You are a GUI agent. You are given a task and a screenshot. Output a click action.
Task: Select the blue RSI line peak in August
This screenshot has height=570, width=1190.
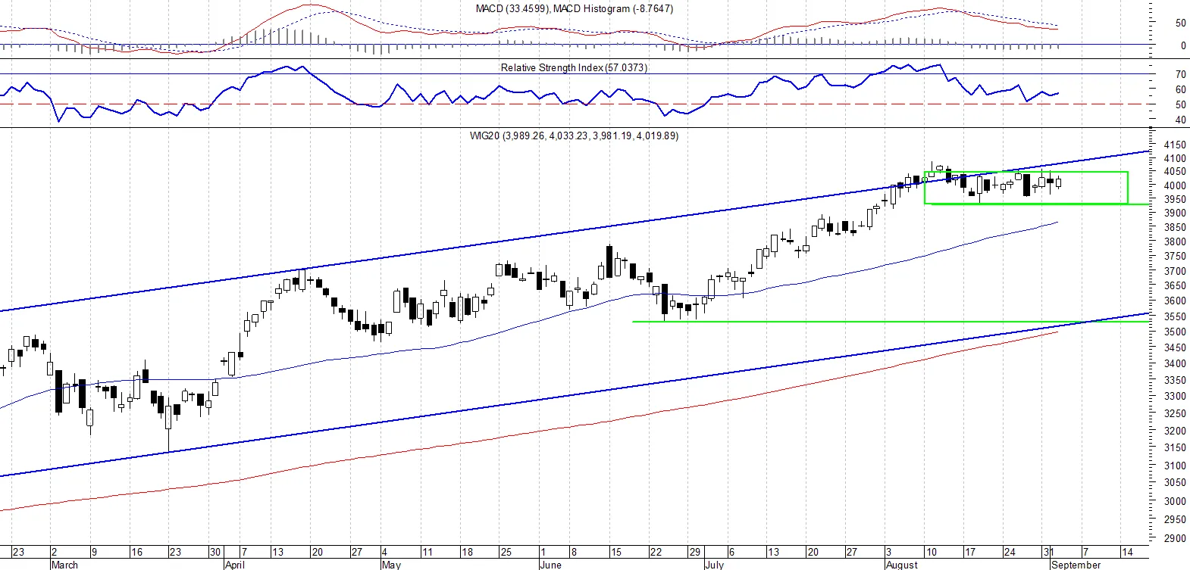(939, 65)
